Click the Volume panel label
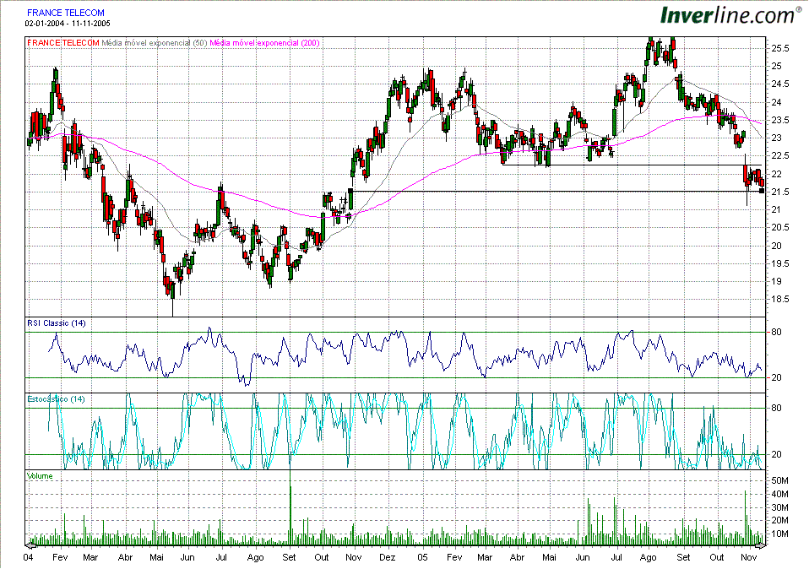Screen dimensions: 809x569 click(40, 476)
